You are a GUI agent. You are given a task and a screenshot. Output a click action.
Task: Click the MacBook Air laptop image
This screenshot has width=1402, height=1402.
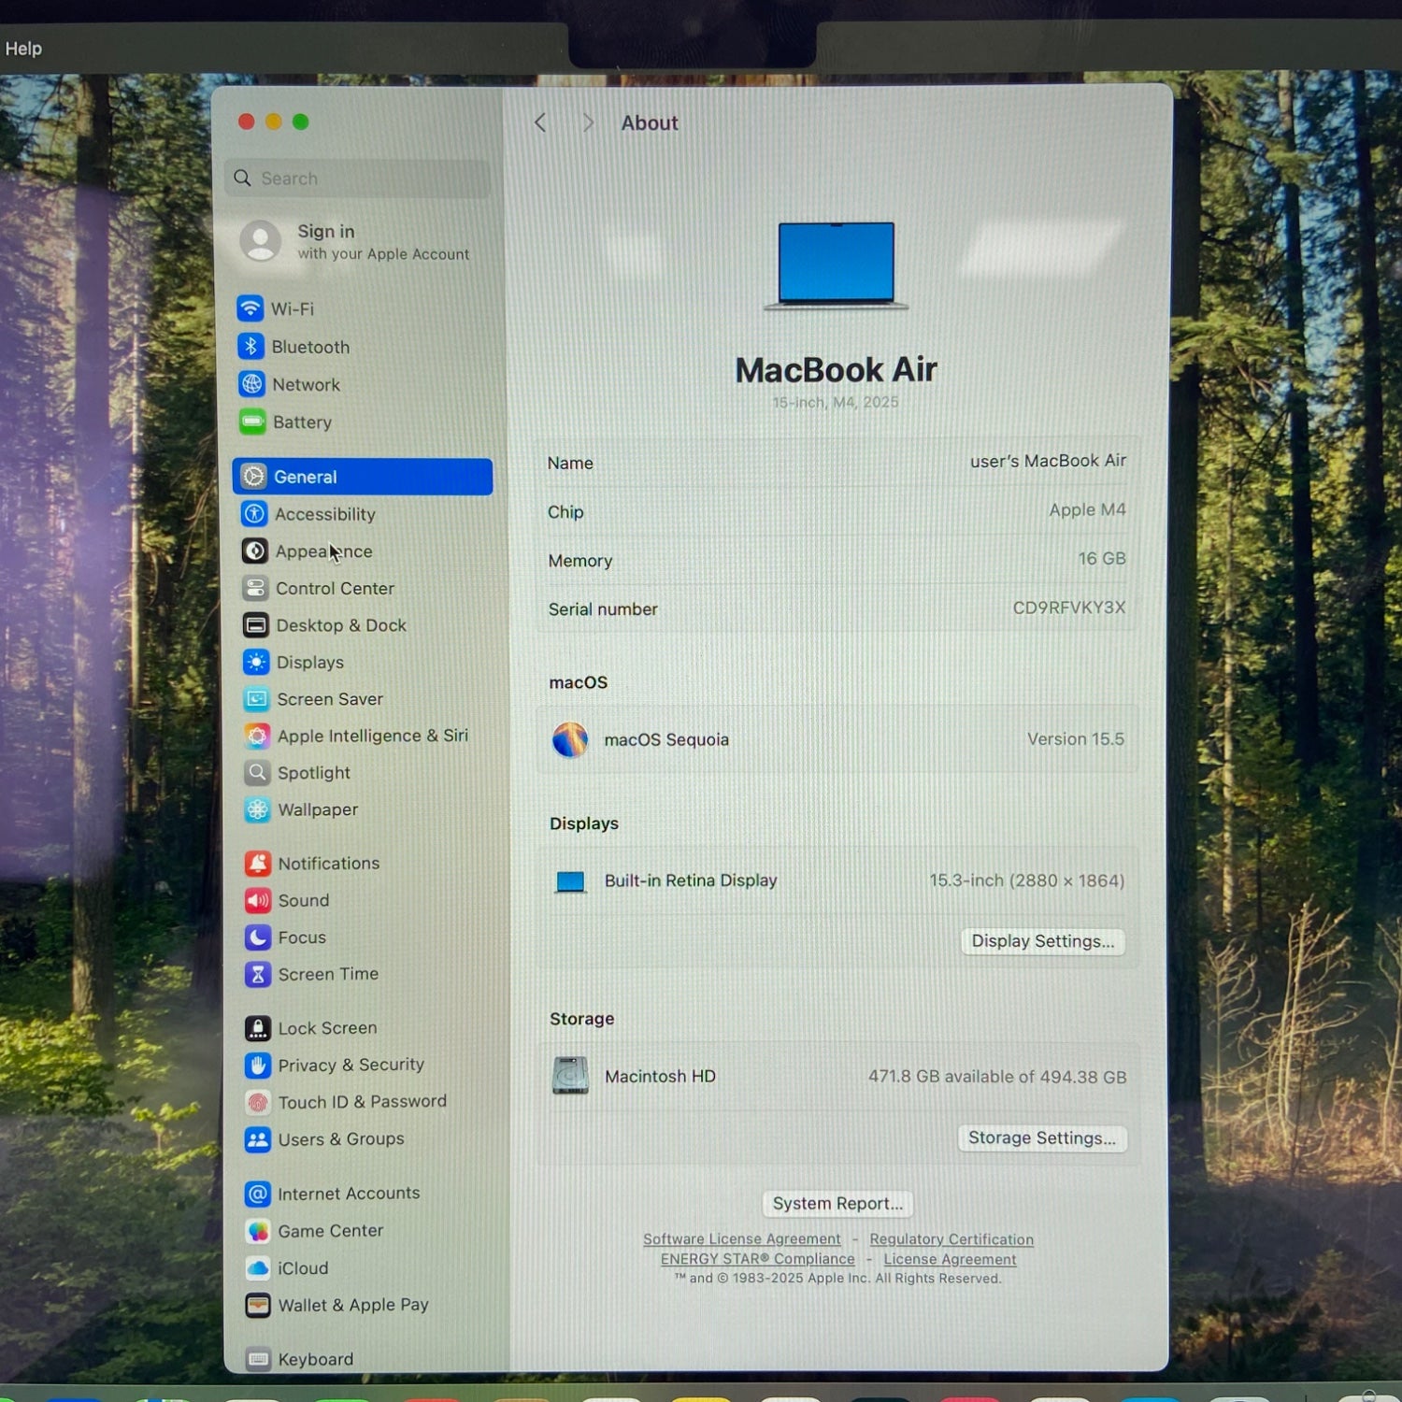837,265
